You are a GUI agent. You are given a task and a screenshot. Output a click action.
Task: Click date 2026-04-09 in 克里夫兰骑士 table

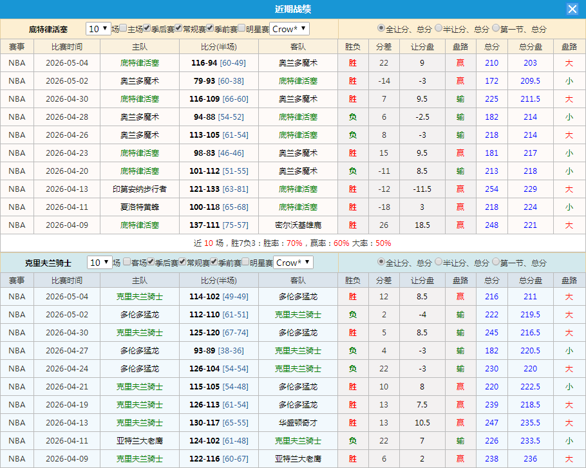(x=67, y=458)
